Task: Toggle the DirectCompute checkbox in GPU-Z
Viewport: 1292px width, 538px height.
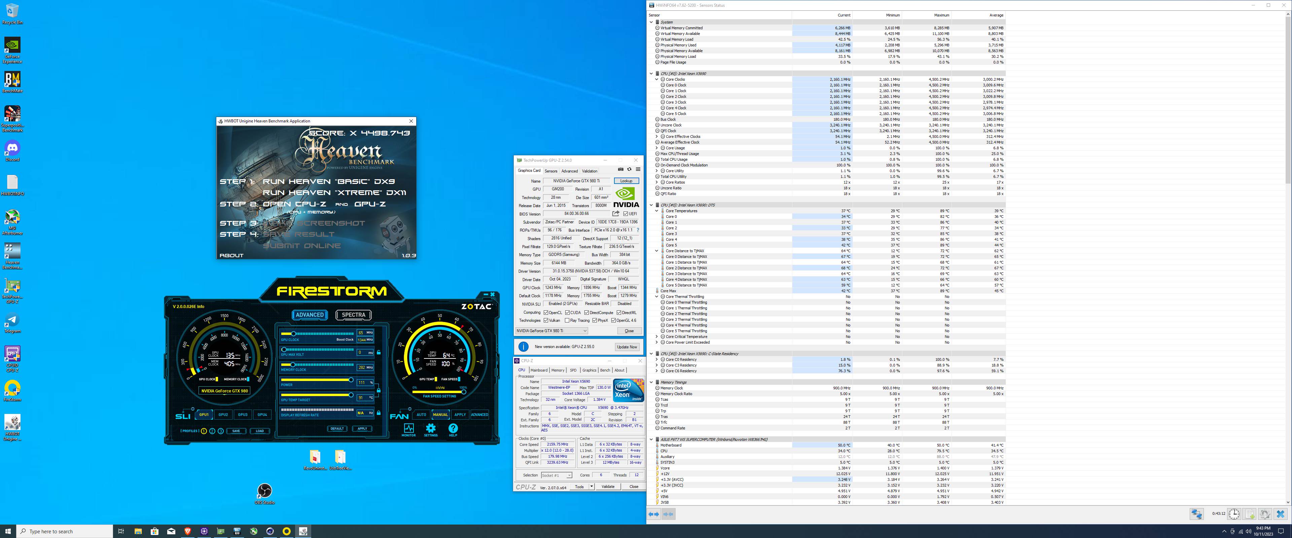Action: 587,312
